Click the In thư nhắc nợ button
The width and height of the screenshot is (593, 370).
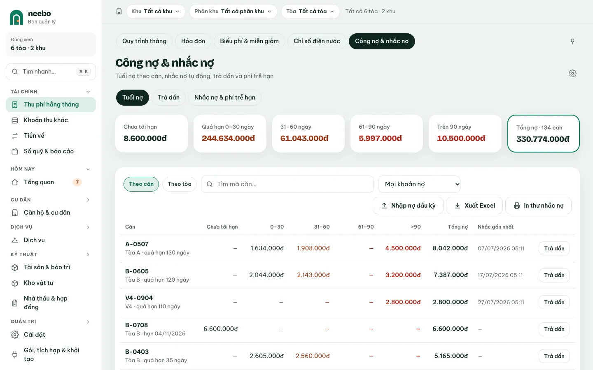click(538, 206)
